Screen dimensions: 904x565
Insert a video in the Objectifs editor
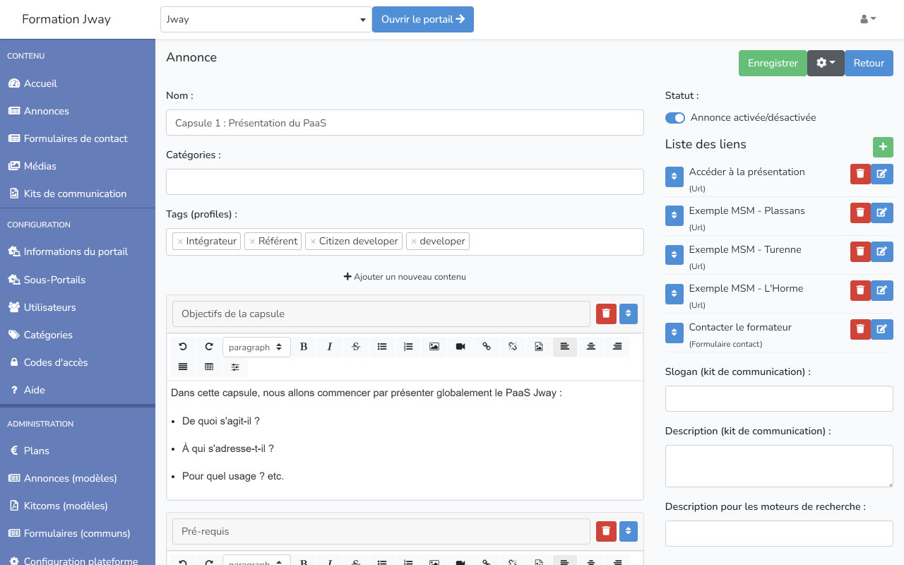click(460, 347)
